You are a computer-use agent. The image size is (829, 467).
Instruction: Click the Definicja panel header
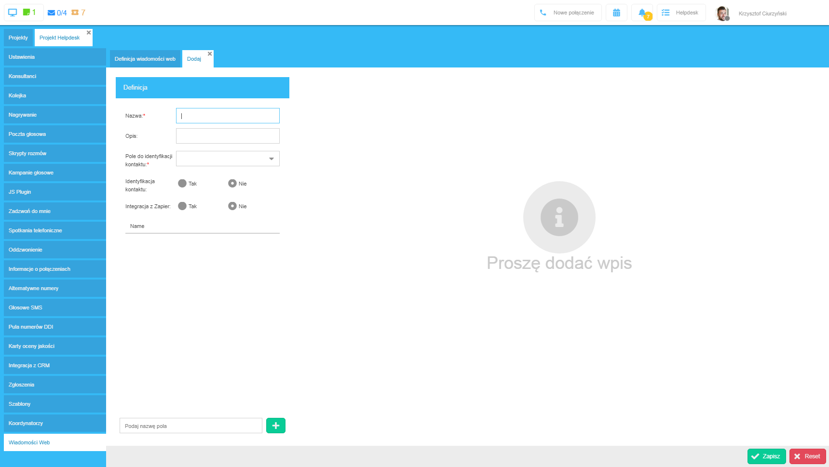click(x=203, y=88)
